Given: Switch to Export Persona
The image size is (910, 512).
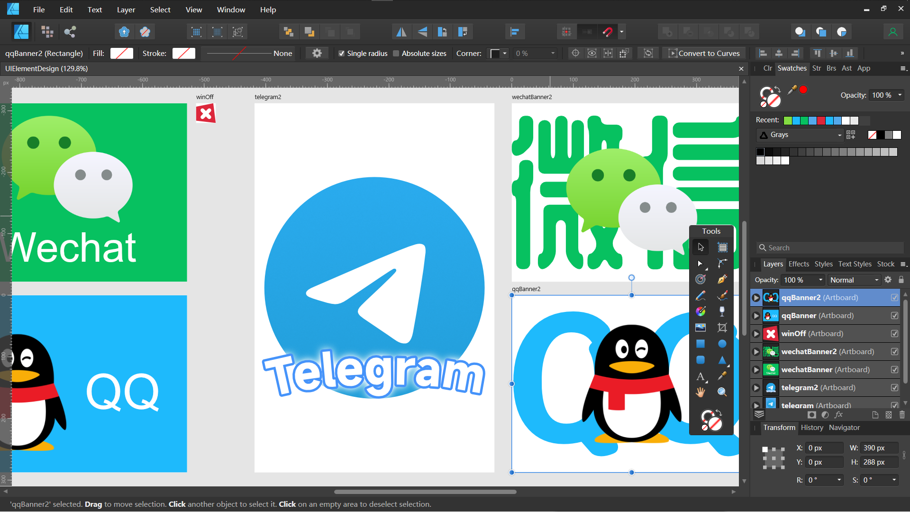Looking at the screenshot, I should pyautogui.click(x=70, y=32).
